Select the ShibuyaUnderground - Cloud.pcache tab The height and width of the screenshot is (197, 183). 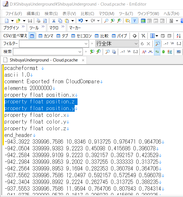(44, 60)
